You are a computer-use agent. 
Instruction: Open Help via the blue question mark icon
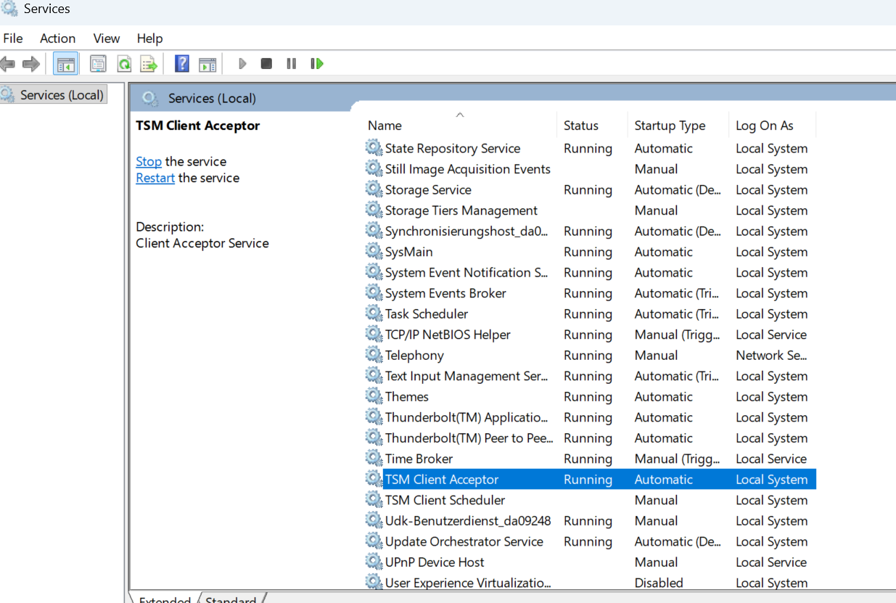click(x=182, y=64)
